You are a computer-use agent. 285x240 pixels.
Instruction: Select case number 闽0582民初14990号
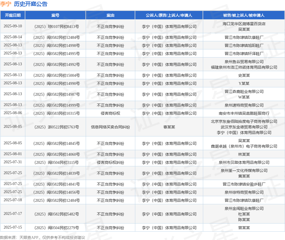(x=56, y=83)
